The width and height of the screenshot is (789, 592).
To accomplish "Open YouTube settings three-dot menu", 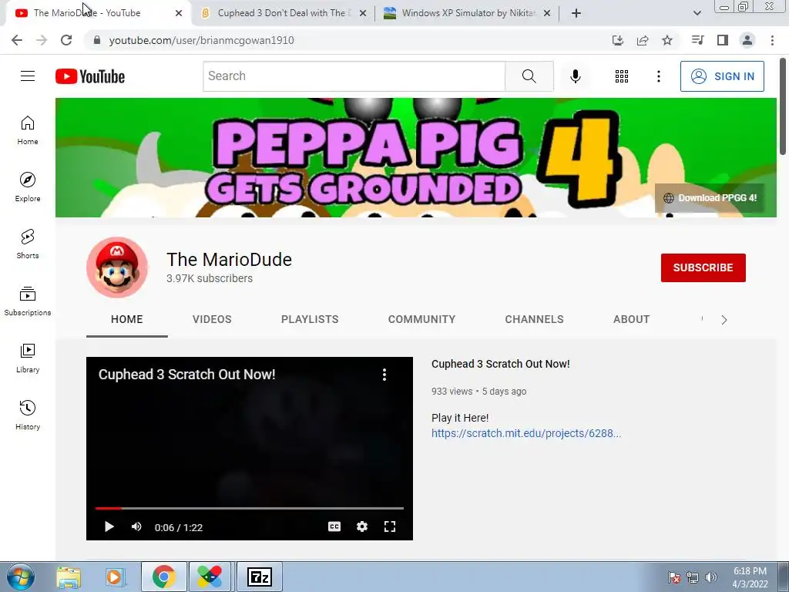I will coord(658,76).
